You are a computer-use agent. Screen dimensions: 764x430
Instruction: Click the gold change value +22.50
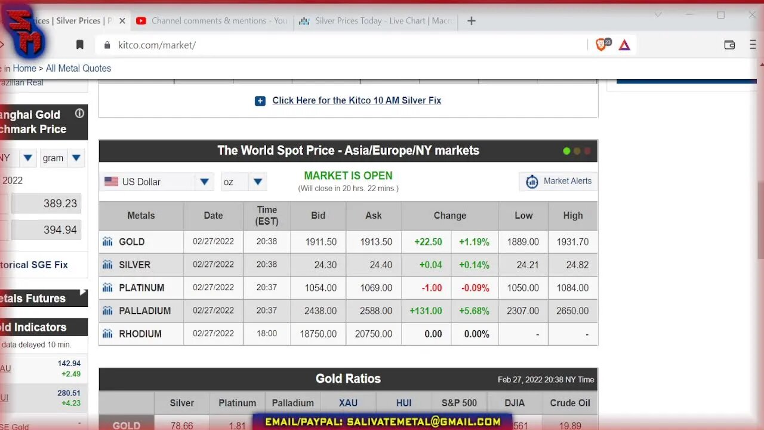click(x=428, y=242)
